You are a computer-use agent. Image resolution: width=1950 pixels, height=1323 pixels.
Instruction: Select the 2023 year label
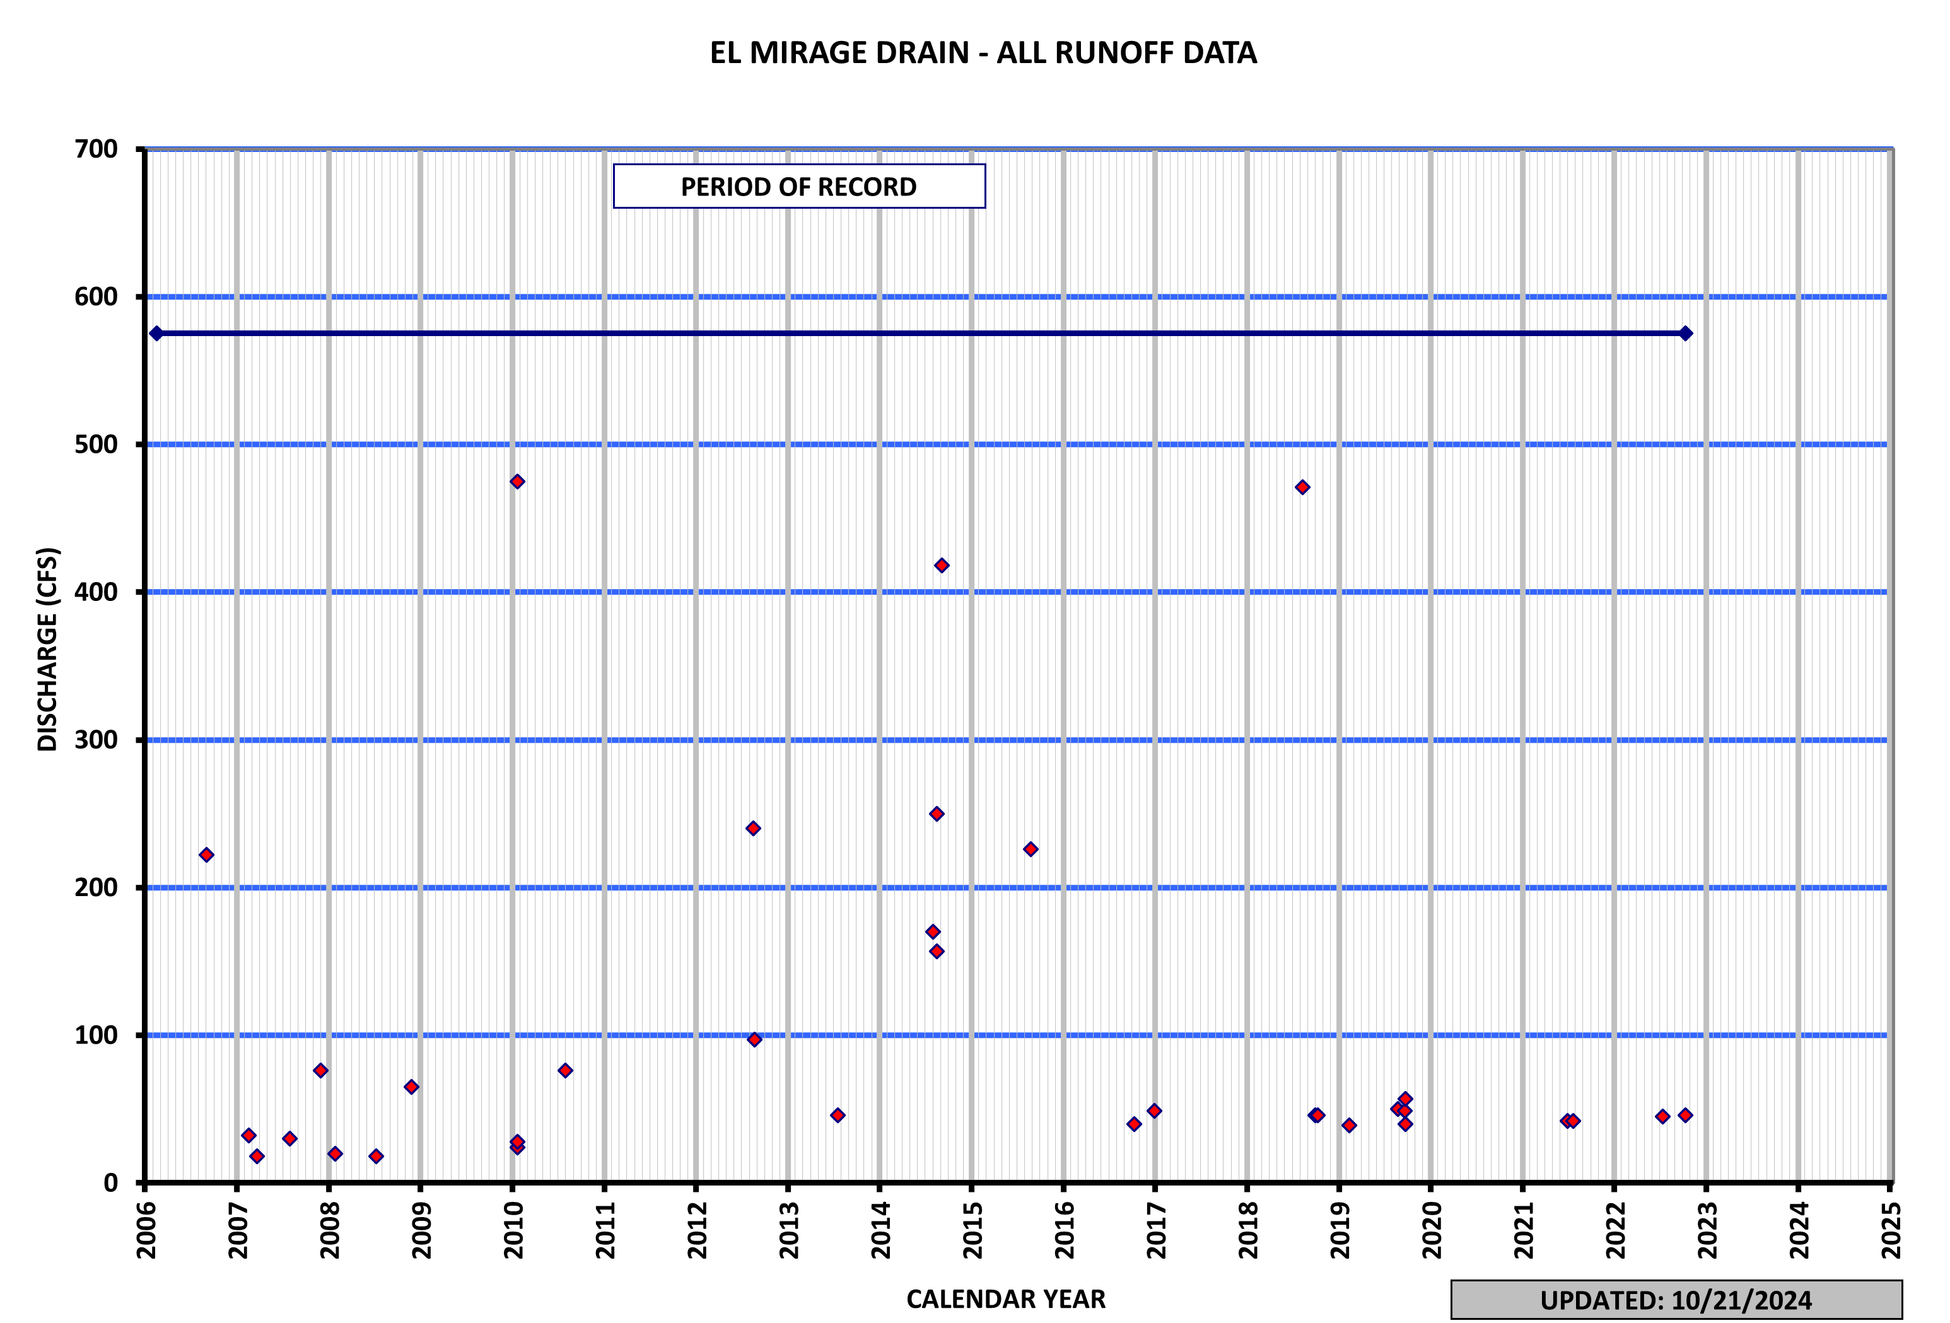pyautogui.click(x=1707, y=1230)
